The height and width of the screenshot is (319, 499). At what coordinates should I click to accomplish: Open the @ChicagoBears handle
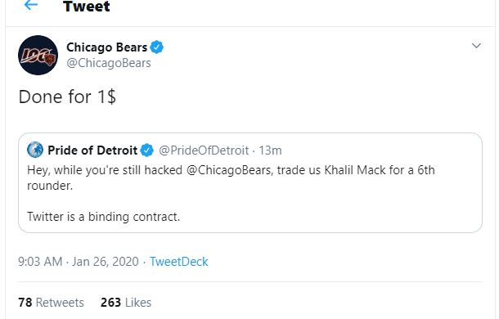pyautogui.click(x=109, y=63)
